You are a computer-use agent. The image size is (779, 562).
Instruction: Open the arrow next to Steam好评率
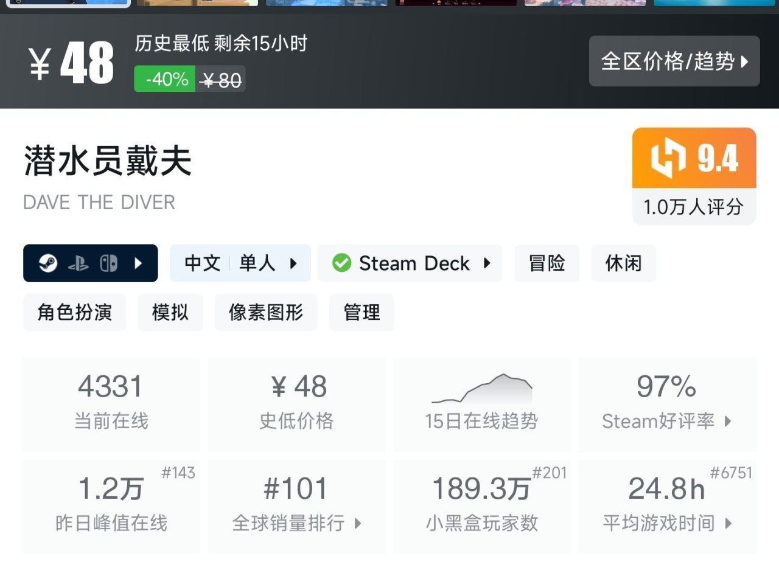click(x=728, y=421)
